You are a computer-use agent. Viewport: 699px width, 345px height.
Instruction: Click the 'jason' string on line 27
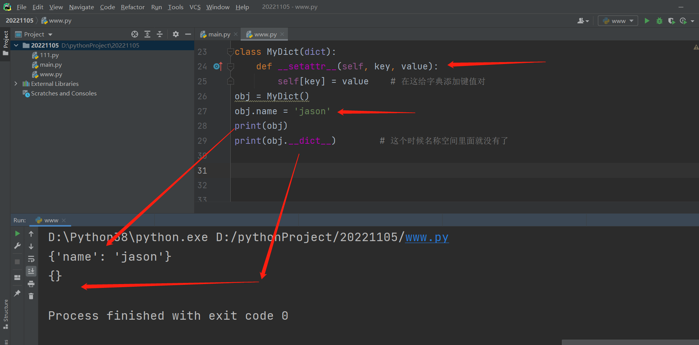[312, 112]
